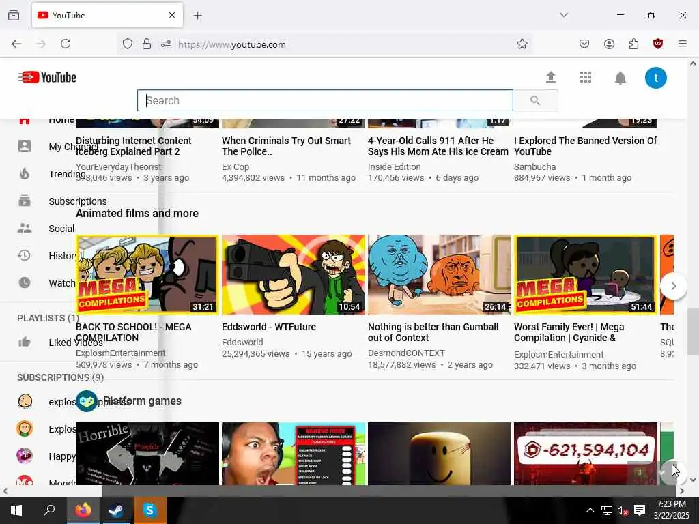Visit Inside Edition channel link
Viewport: 699px width, 524px height.
(x=394, y=166)
